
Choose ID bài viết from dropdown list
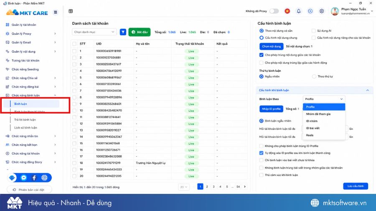[x=324, y=128]
